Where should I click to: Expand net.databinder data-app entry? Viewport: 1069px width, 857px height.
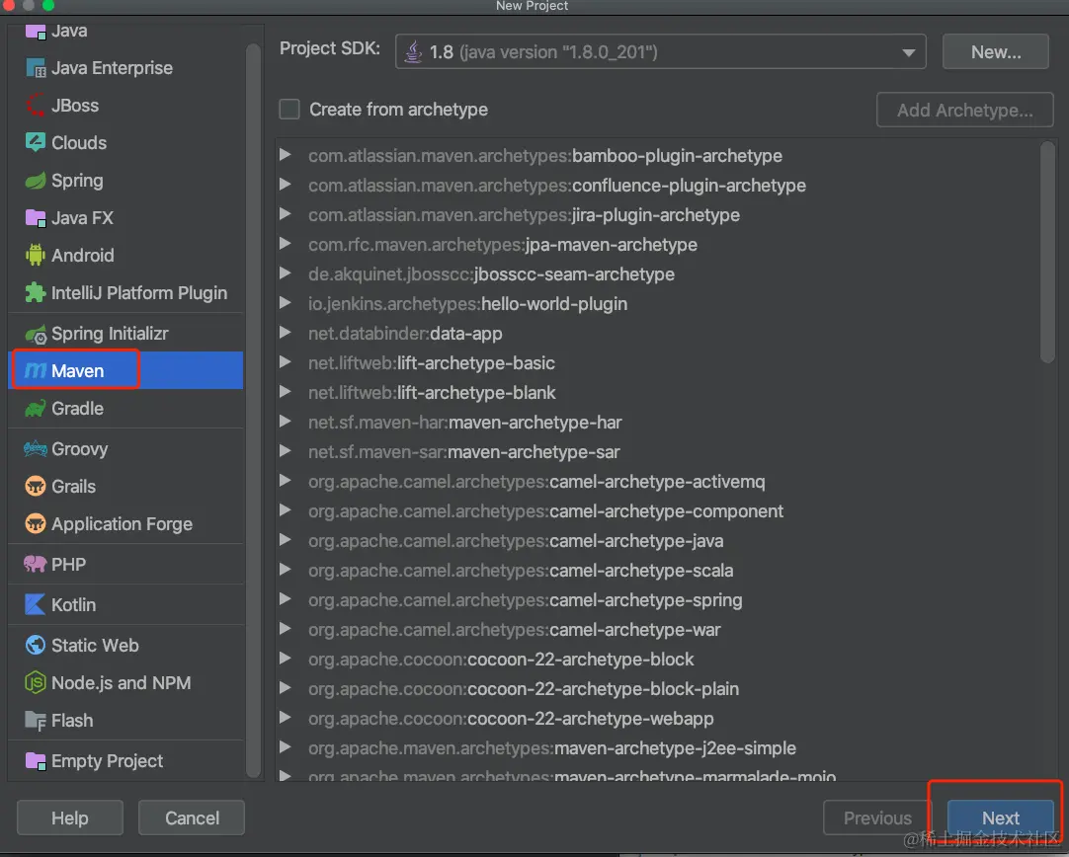(x=286, y=333)
